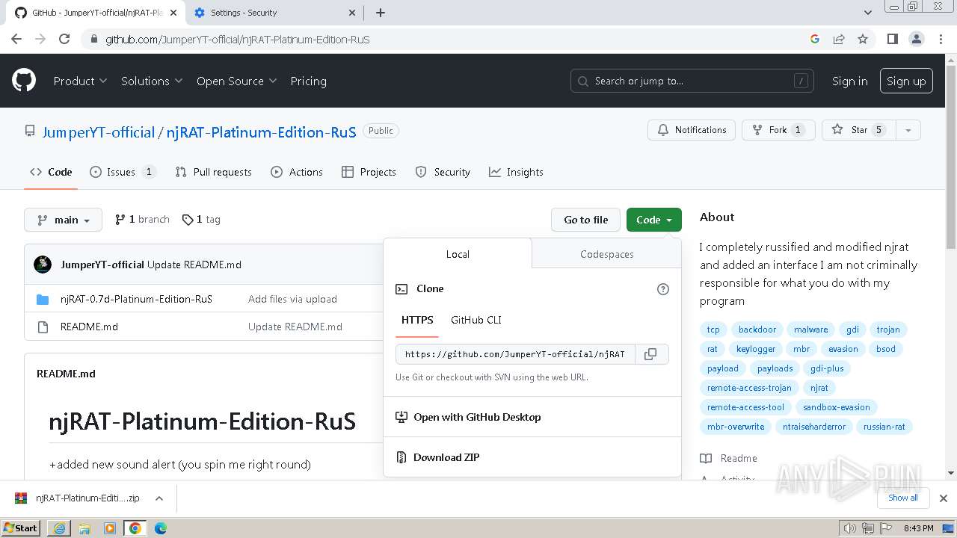Expand the Solutions menu
Screen dimensions: 957x538
tap(152, 81)
